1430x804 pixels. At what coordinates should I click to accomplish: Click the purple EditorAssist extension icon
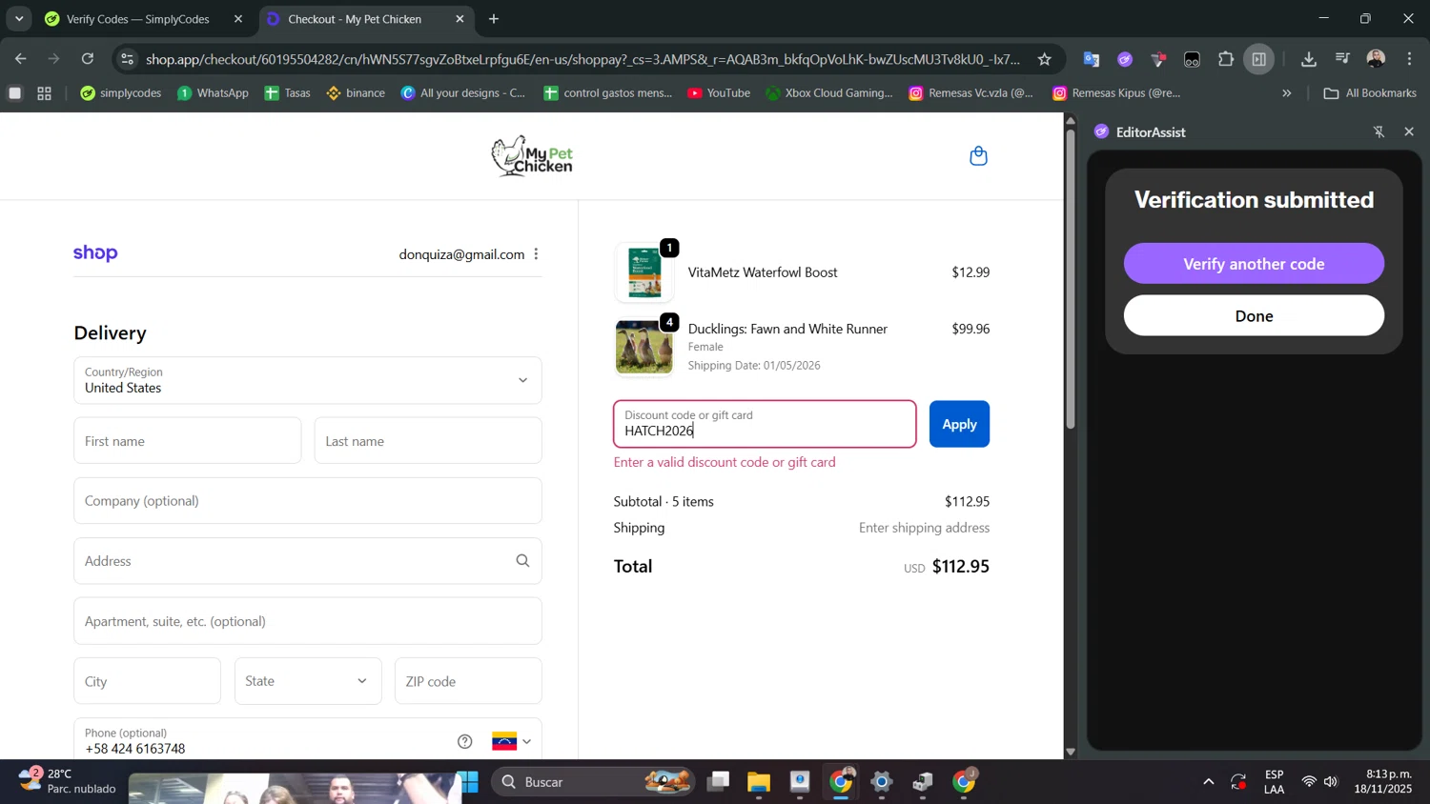point(1125,59)
